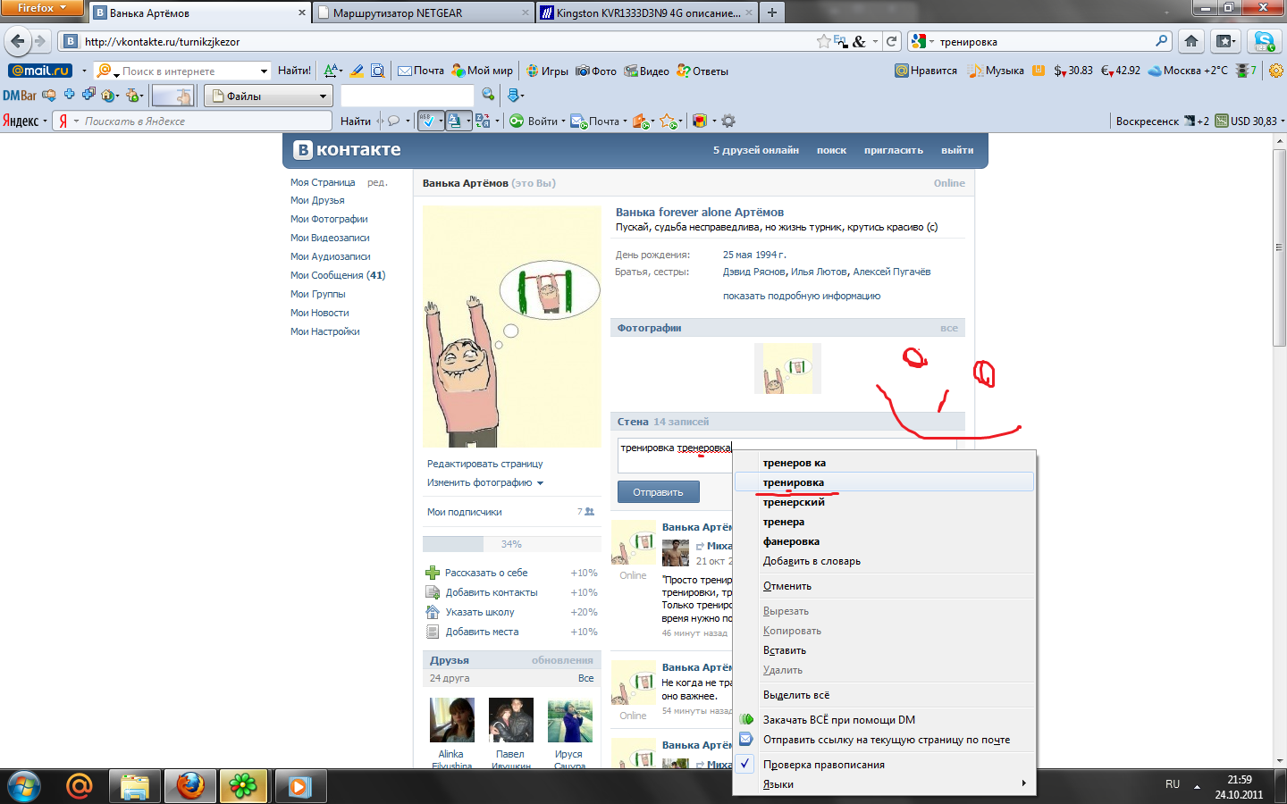Screen dimensions: 1287x804
Task: Open Ответы in Mail.ru toolbar
Action: click(702, 71)
